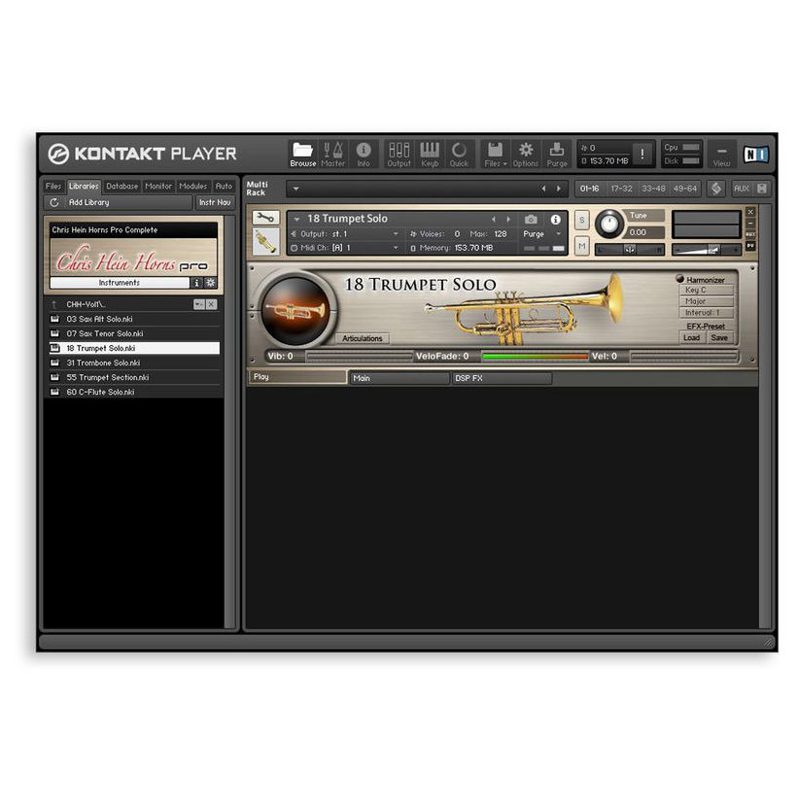This screenshot has width=797, height=797.
Task: Open the 18 Trumpet Solo name dropdown
Action: pos(296,219)
